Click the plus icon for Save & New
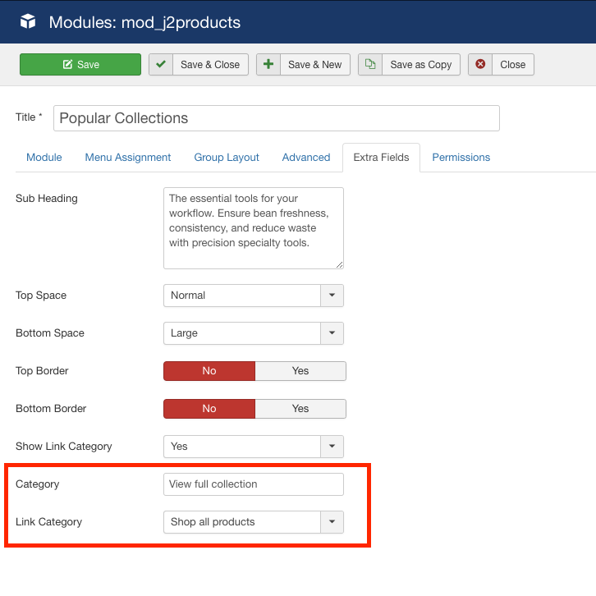The width and height of the screenshot is (596, 596). click(x=268, y=65)
